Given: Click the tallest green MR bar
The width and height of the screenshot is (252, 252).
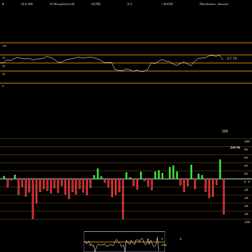Looking at the screenshot, I should [220, 169].
